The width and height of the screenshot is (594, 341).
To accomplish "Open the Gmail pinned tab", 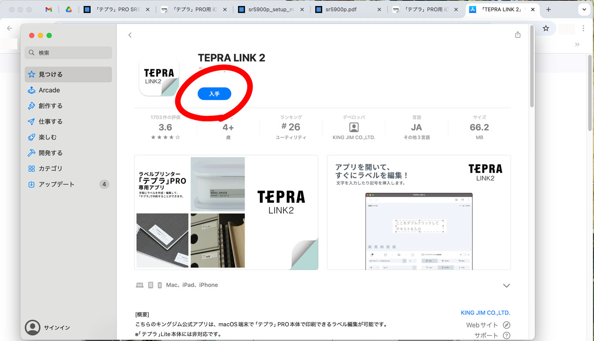I will click(49, 10).
